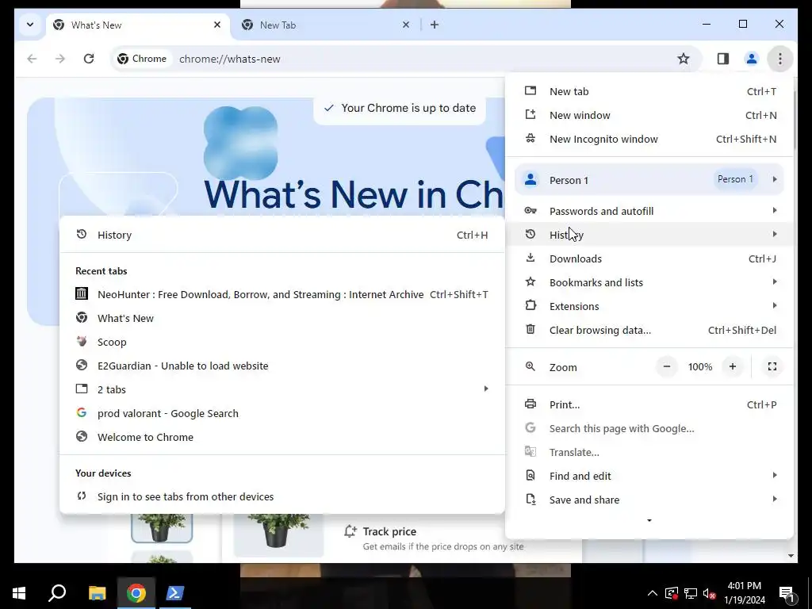812x609 pixels.
Task: Open File Explorer from taskbar
Action: [97, 593]
